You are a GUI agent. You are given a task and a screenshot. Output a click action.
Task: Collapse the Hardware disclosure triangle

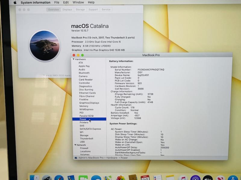coord(74,59)
